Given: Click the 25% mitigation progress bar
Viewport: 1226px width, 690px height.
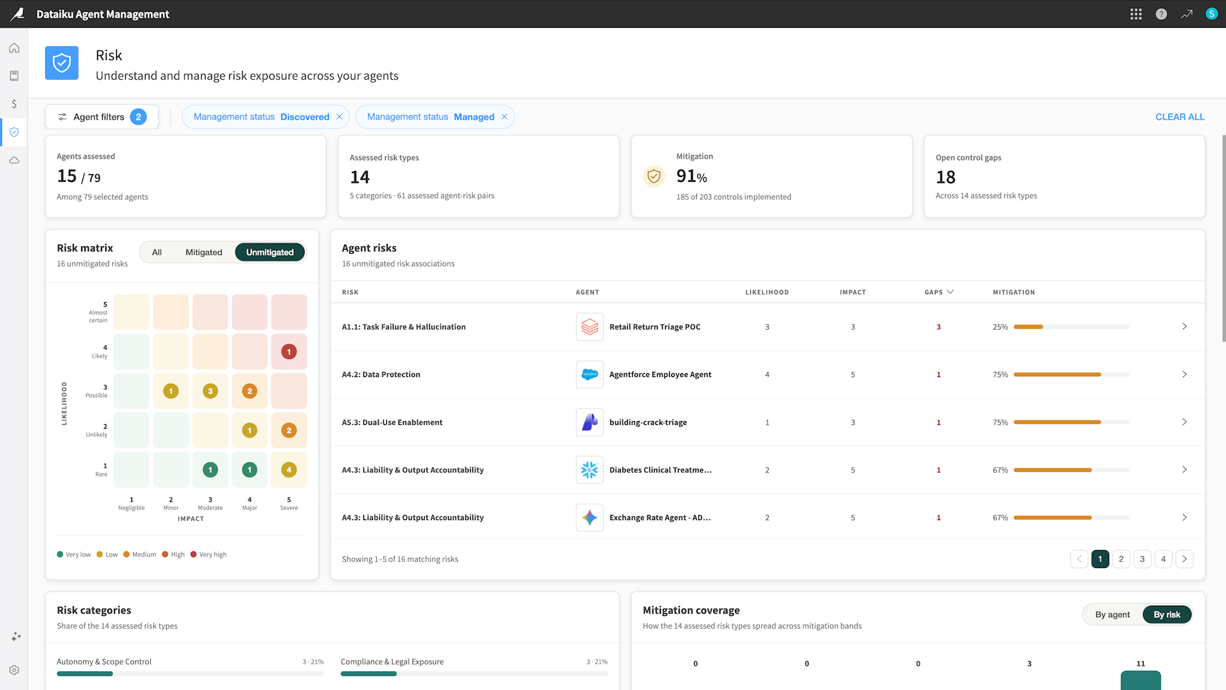Looking at the screenshot, I should pos(1071,326).
